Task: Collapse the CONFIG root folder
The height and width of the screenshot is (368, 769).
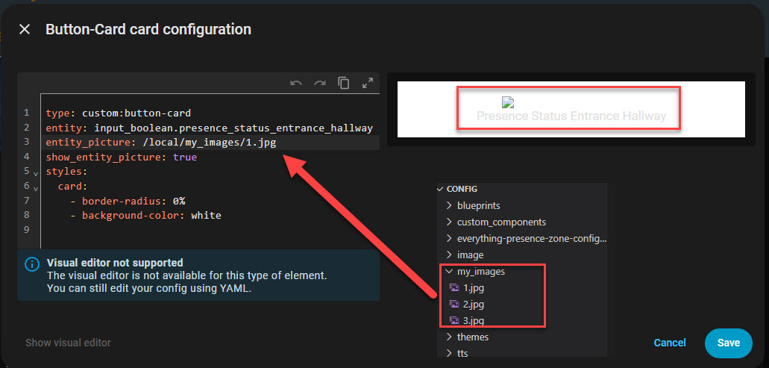Action: point(441,190)
